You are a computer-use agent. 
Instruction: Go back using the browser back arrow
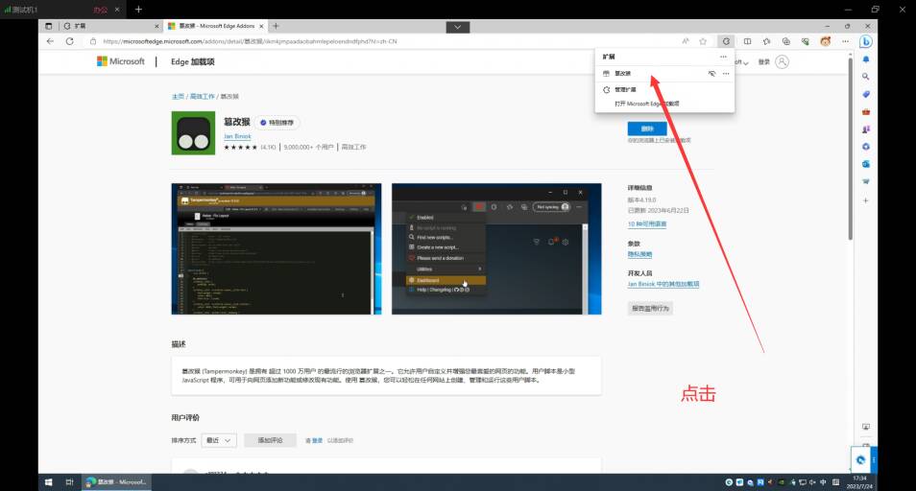pyautogui.click(x=50, y=41)
